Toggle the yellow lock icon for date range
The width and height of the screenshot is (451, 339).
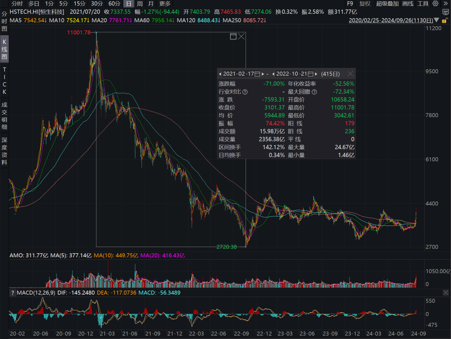444,20
